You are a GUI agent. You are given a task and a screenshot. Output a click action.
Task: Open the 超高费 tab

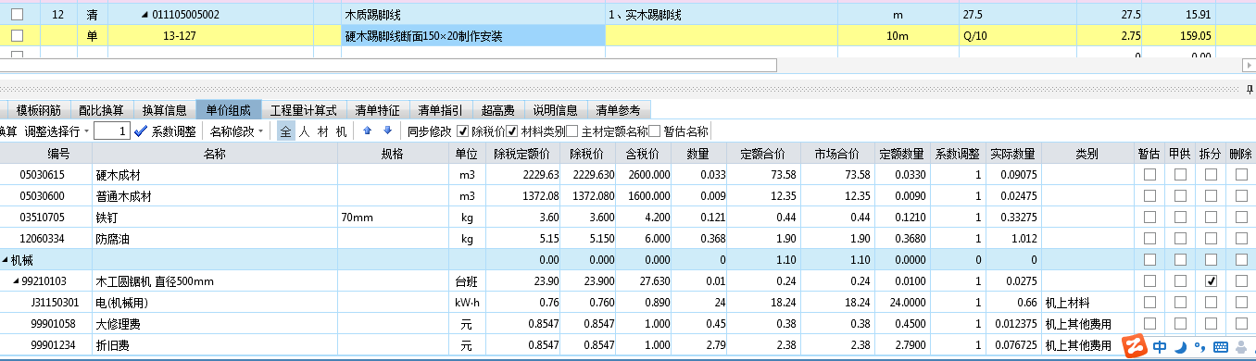coord(498,109)
